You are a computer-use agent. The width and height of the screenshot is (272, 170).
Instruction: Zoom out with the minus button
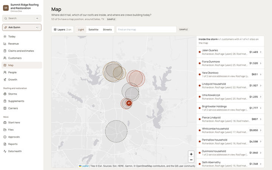[x=191, y=160]
